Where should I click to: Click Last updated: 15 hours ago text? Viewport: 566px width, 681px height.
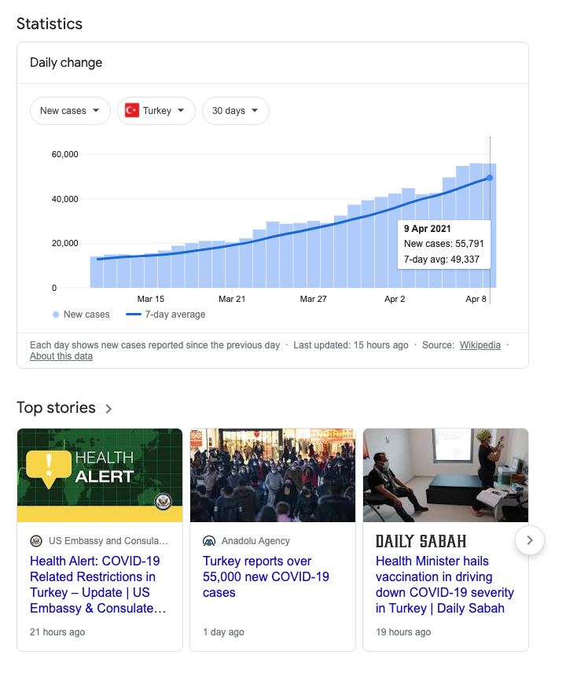(351, 345)
